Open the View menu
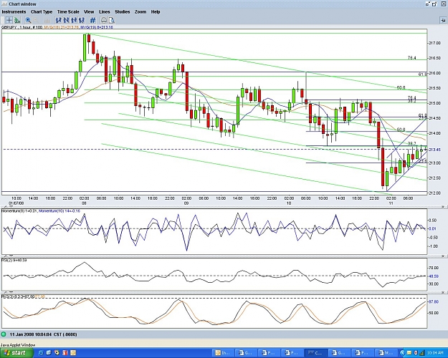Screen dimensions: 448x358 [89, 11]
